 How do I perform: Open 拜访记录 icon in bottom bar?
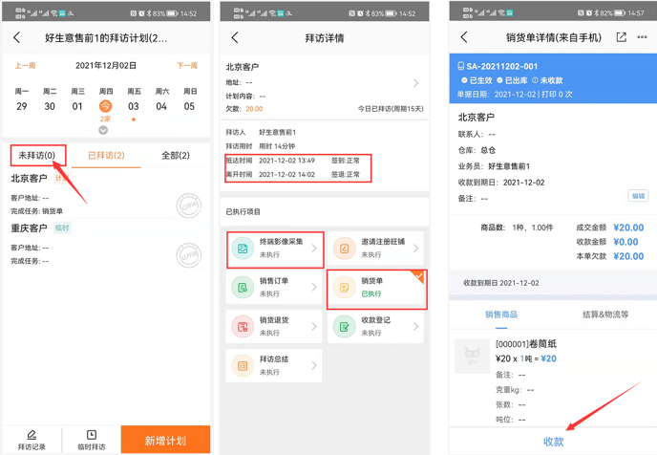(x=32, y=435)
